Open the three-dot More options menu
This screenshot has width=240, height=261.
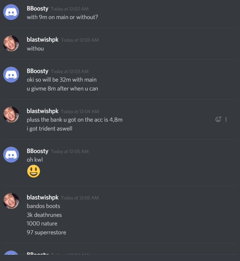(x=226, y=119)
